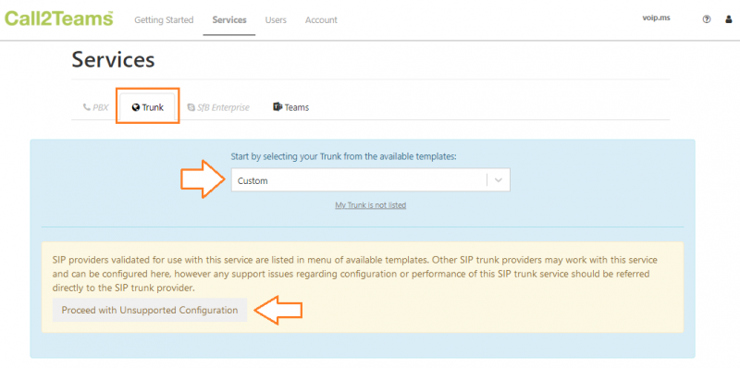Click My Trunk is not listed link
The width and height of the screenshot is (740, 368).
[x=371, y=205]
